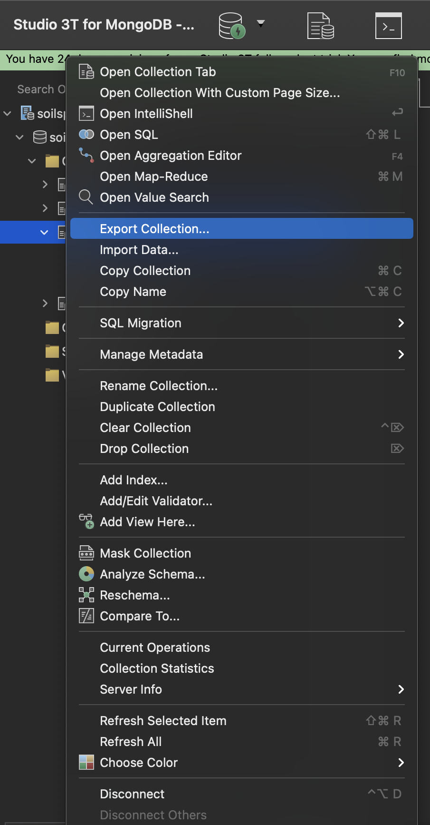The width and height of the screenshot is (430, 825).
Task: Click Export Collection menu item
Action: [154, 229]
